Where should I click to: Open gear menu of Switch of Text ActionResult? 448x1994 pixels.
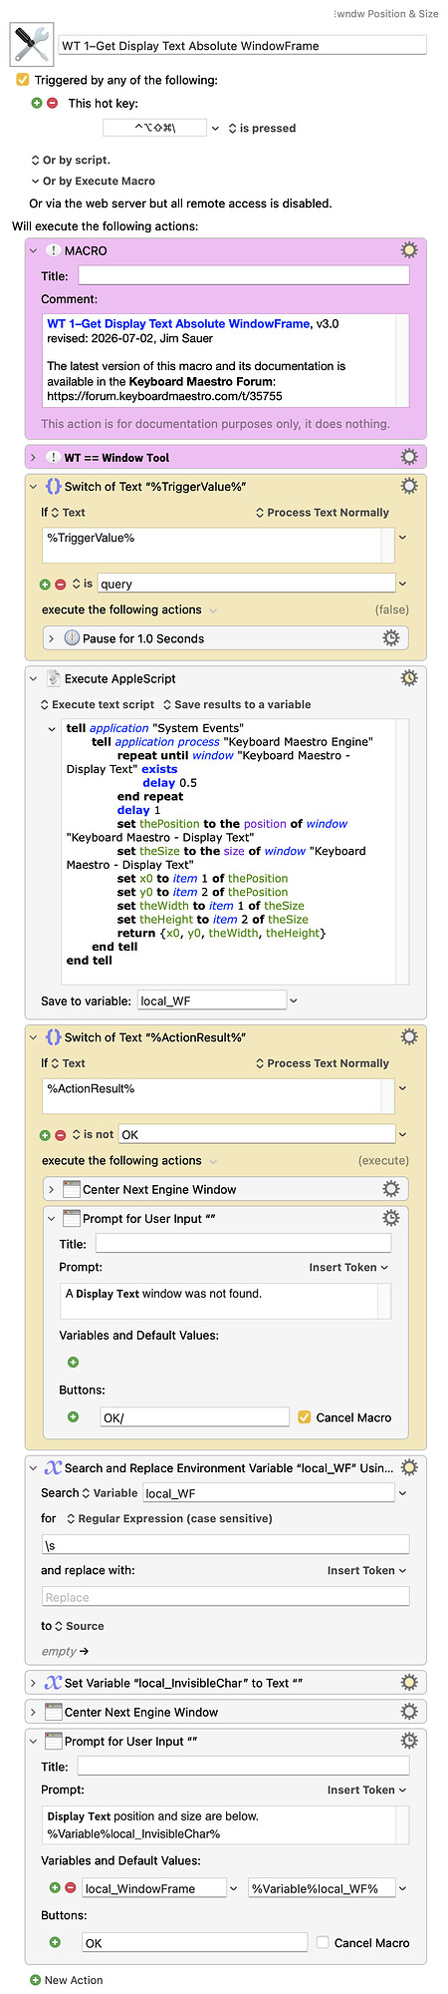[408, 1037]
